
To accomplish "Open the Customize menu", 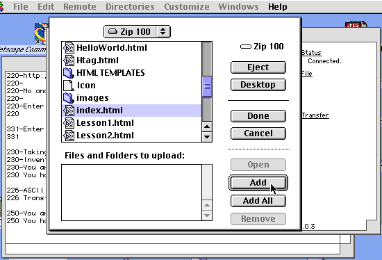I will (187, 6).
